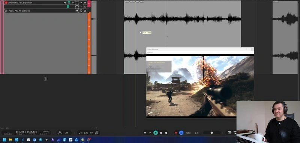Open the blue bar-chart taskbar app
Image resolution: width=300 pixels, height=143 pixels.
click(59, 140)
